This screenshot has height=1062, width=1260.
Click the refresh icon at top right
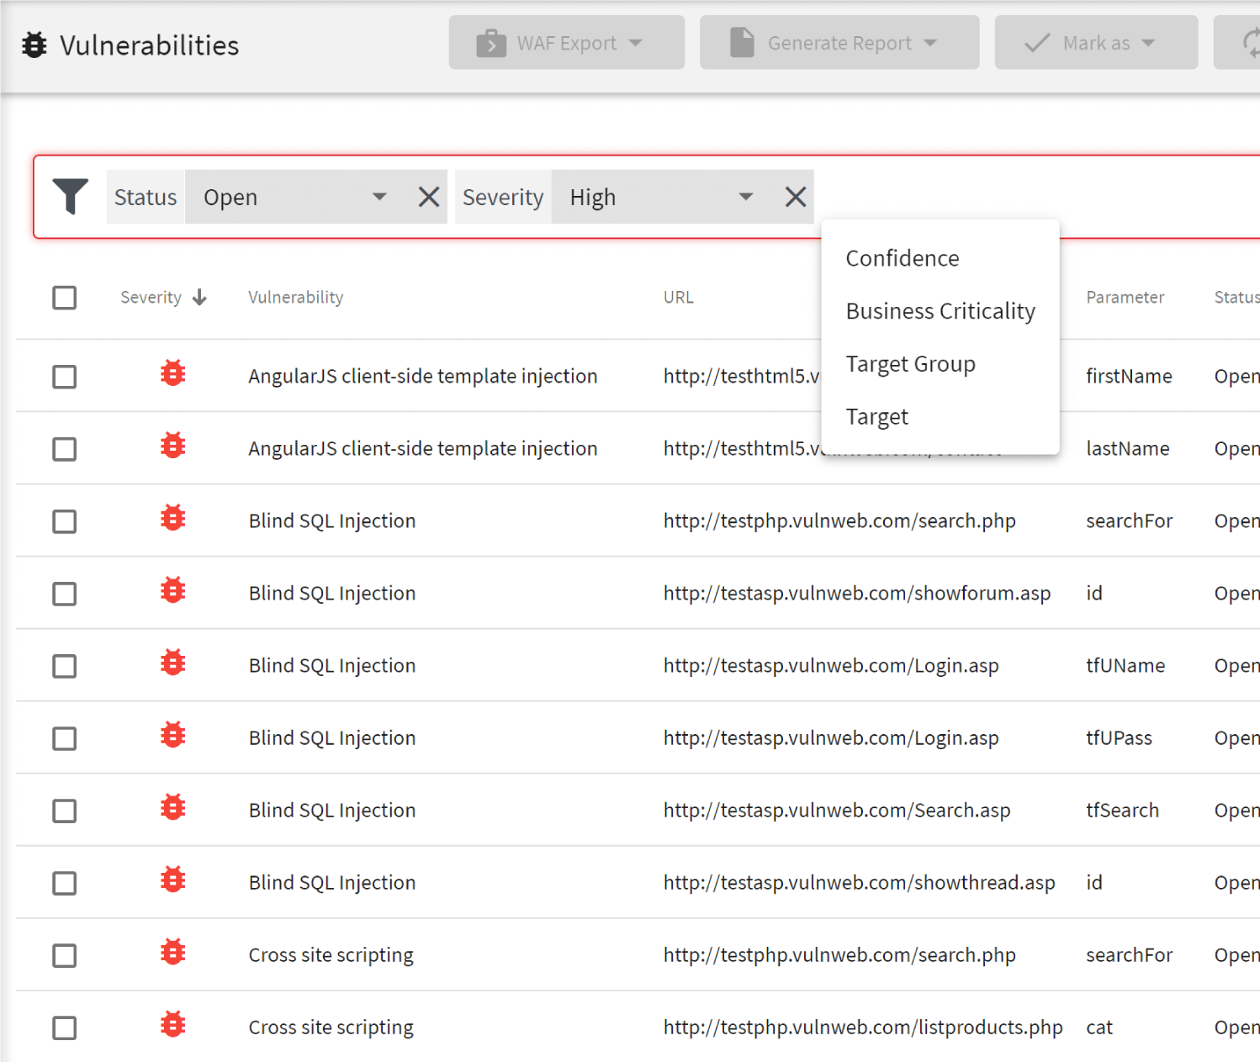point(1249,43)
